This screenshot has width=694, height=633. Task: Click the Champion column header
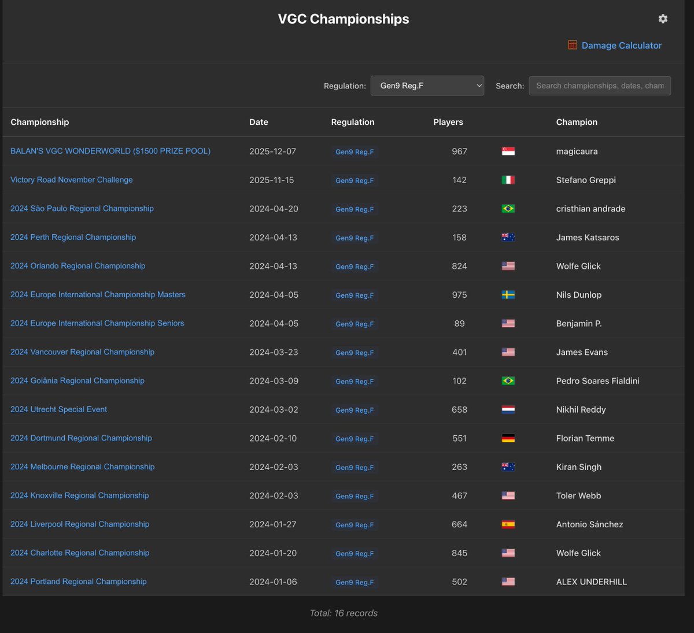(577, 122)
